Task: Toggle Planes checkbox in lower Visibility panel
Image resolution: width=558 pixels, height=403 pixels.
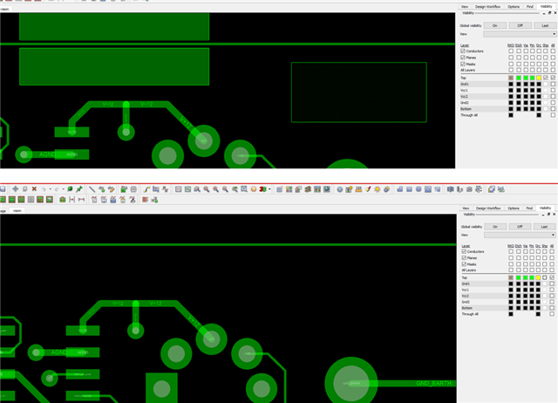Action: pos(463,258)
